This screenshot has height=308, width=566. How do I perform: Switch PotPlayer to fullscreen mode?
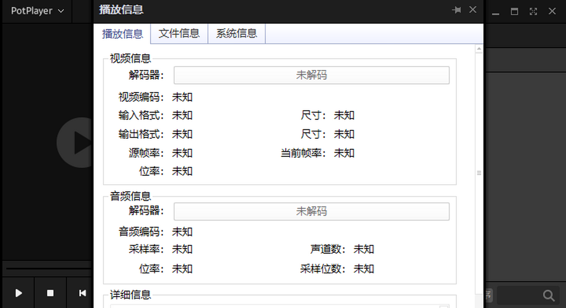click(x=533, y=11)
